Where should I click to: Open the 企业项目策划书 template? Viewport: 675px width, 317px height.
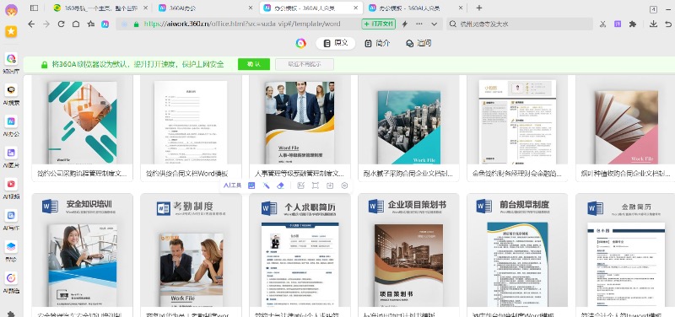click(409, 255)
